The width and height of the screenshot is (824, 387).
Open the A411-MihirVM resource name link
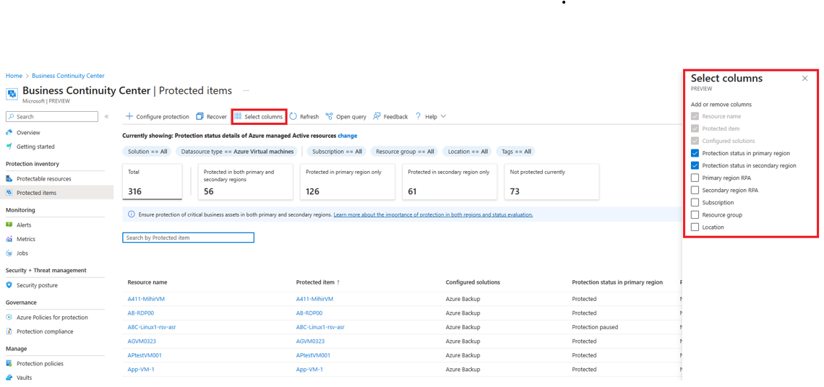click(146, 299)
